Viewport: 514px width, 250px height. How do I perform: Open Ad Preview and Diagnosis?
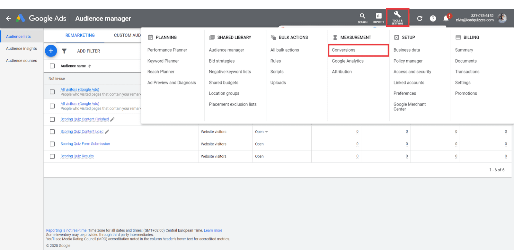172,83
